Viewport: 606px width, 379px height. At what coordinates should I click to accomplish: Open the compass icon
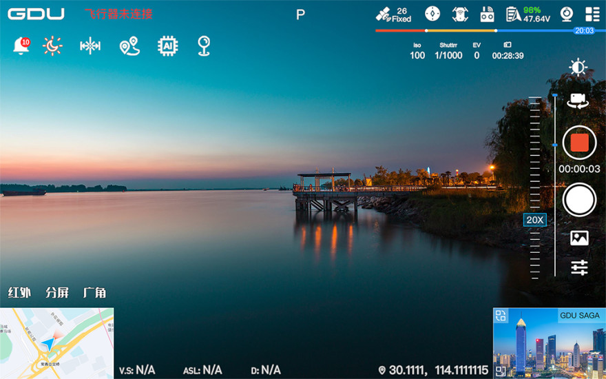pyautogui.click(x=432, y=14)
